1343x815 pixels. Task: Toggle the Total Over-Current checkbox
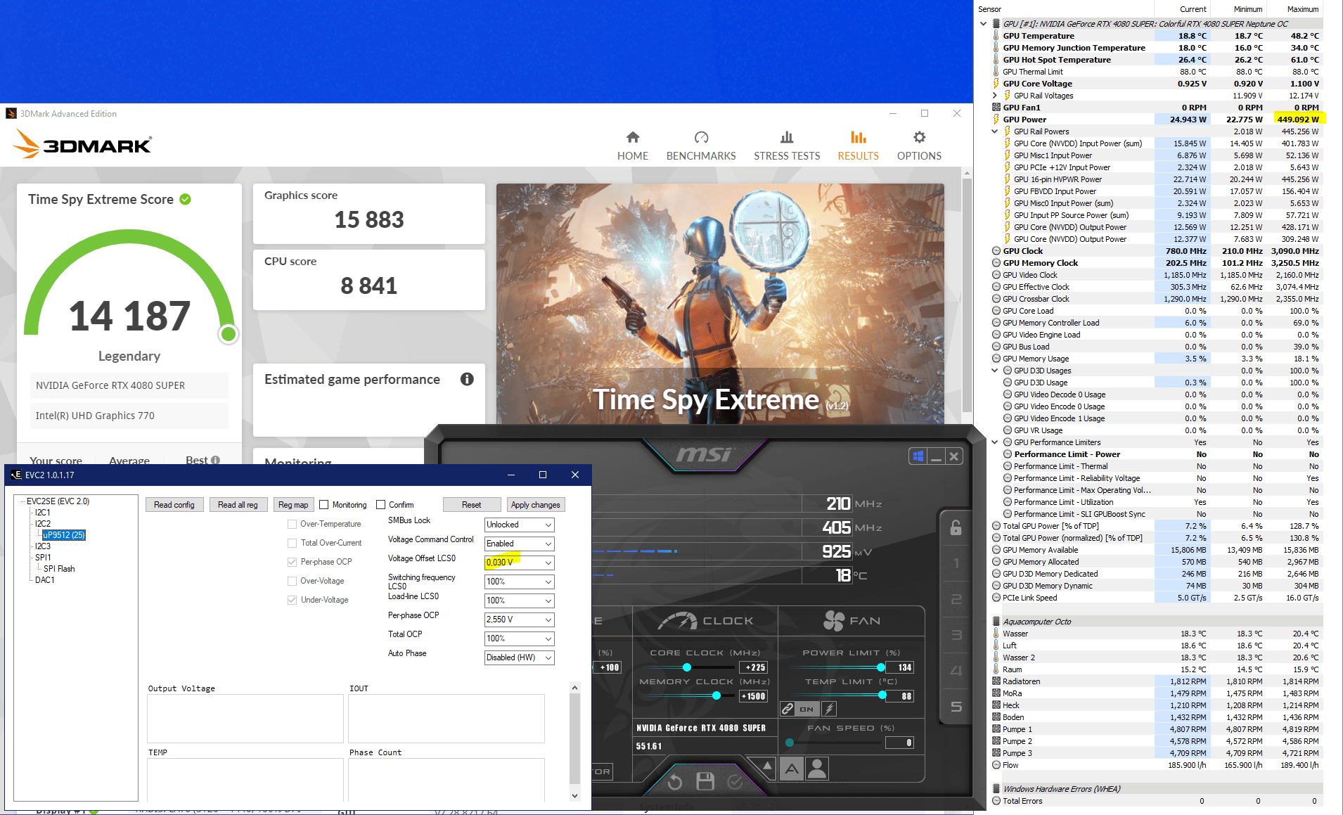tap(292, 543)
